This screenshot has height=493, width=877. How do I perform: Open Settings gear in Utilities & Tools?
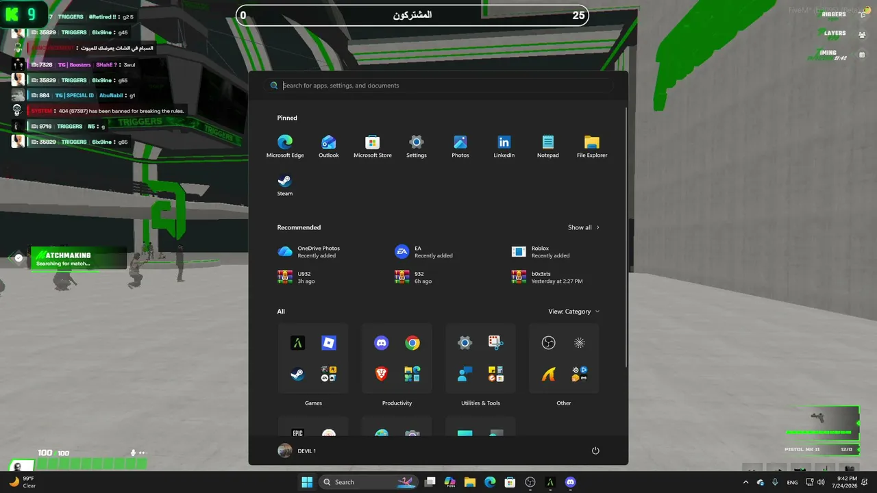pos(465,343)
